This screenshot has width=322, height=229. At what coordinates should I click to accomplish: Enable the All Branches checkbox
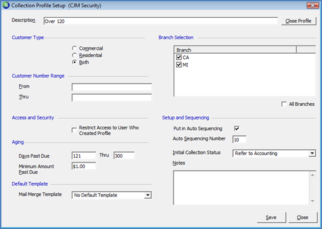click(x=284, y=104)
